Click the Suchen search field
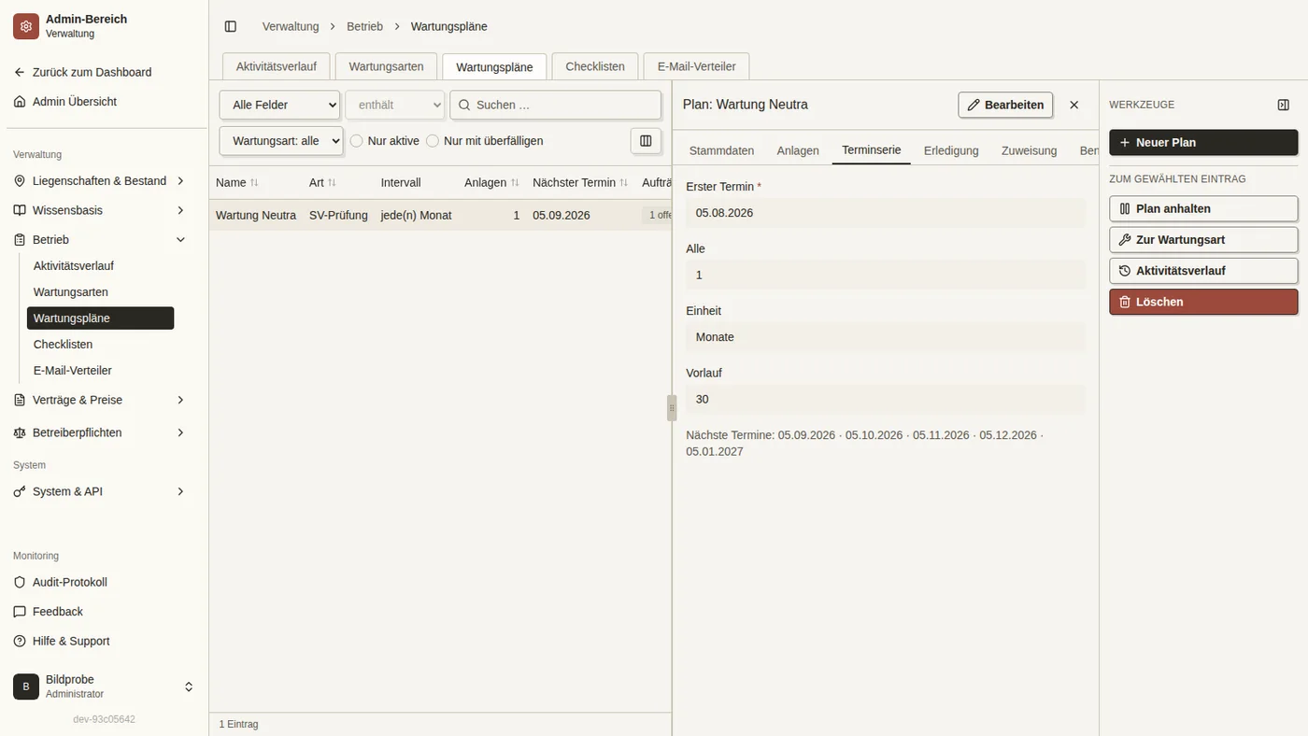This screenshot has width=1308, height=736. (x=555, y=105)
